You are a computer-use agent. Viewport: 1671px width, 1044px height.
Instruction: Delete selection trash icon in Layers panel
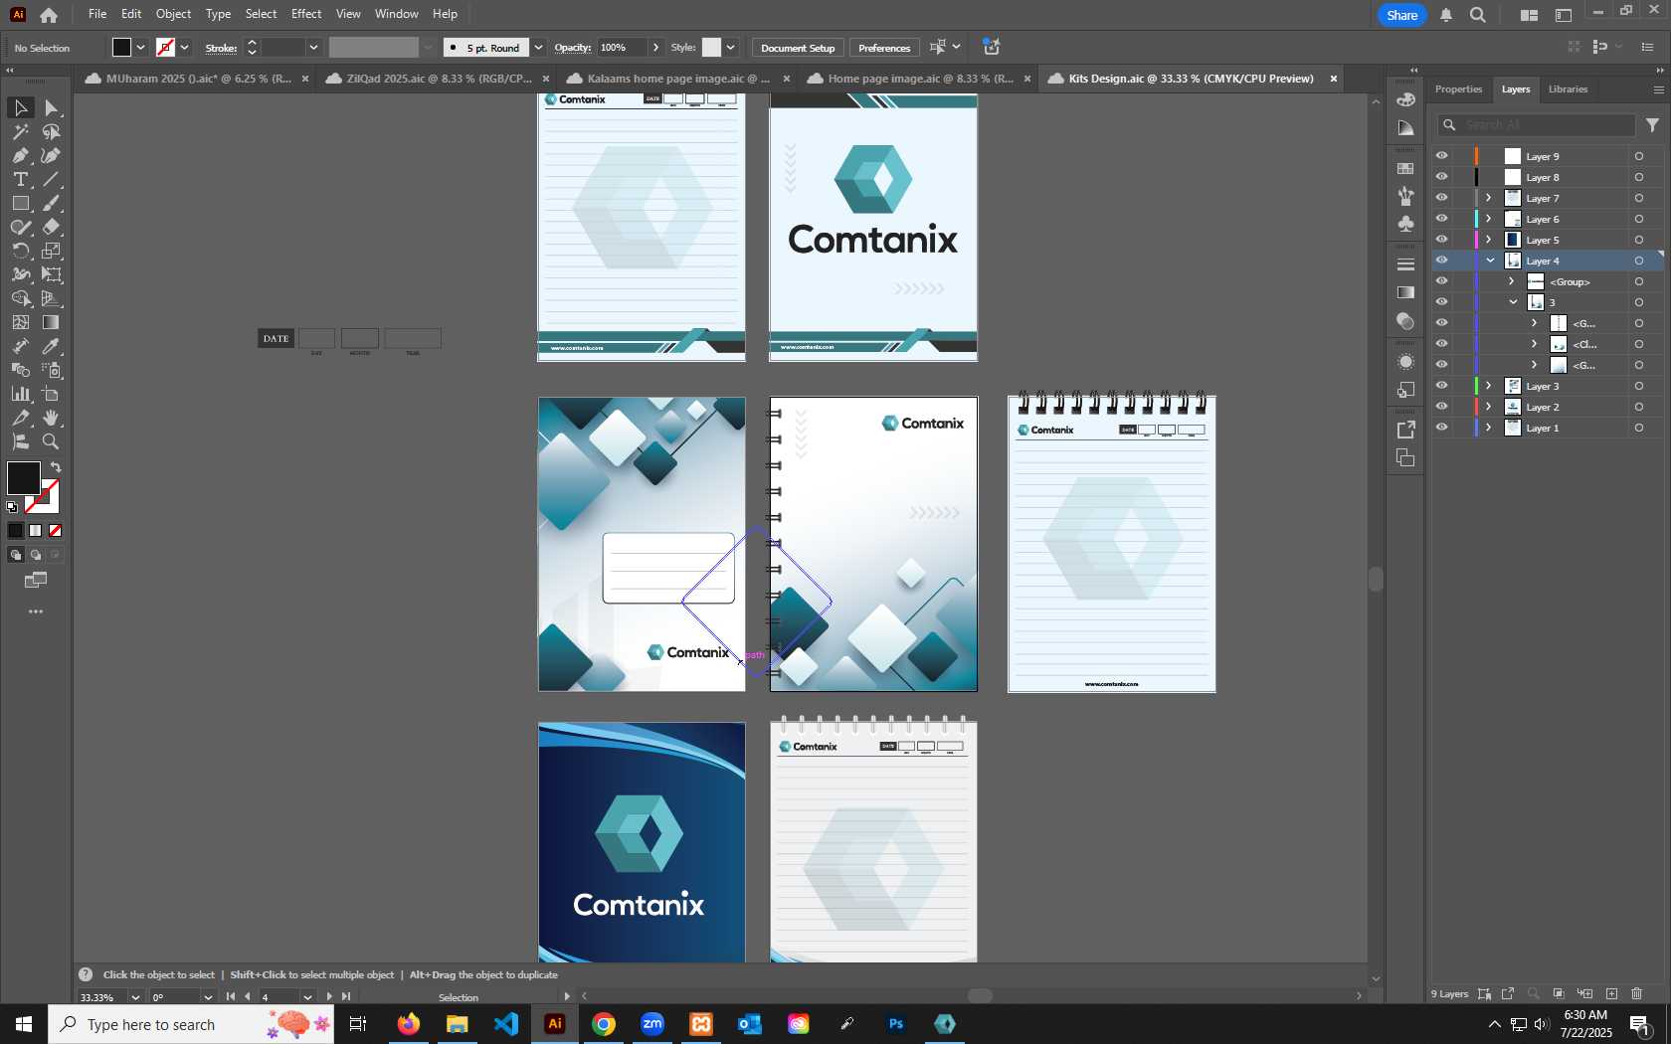pyautogui.click(x=1636, y=993)
